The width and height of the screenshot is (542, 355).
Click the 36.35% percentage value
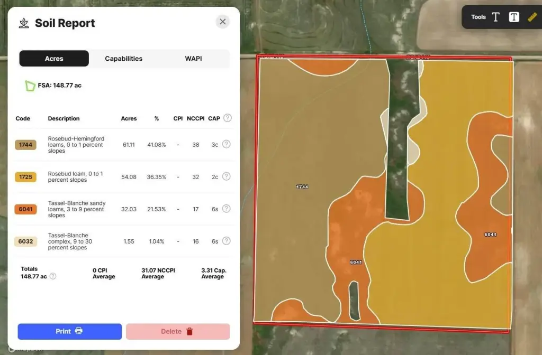[x=157, y=177]
